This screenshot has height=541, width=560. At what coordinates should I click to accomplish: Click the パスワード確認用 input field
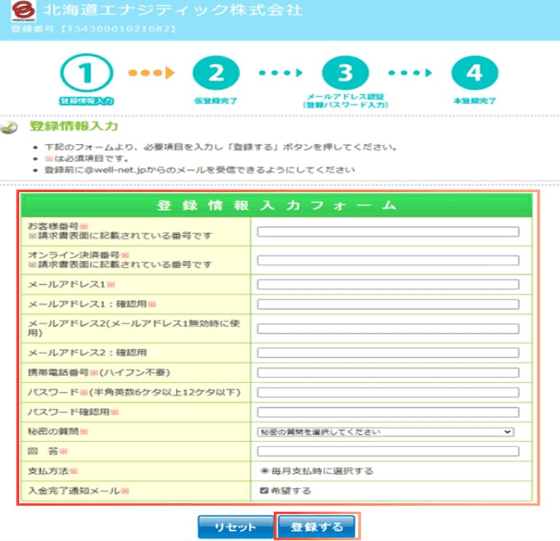click(x=388, y=412)
